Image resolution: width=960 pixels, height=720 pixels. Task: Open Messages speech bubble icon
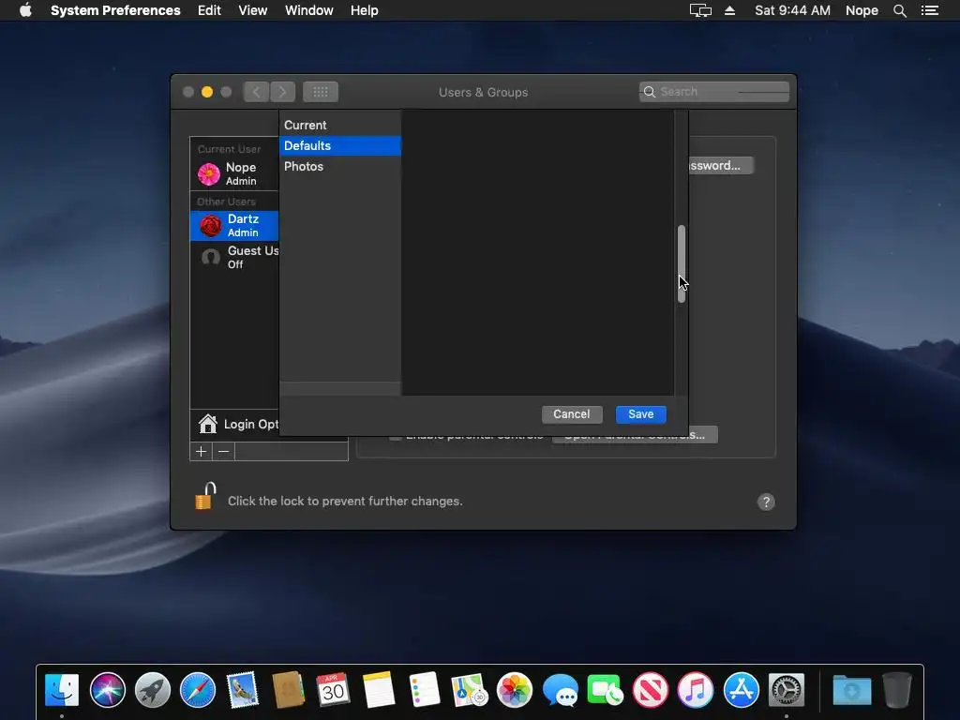(x=560, y=690)
